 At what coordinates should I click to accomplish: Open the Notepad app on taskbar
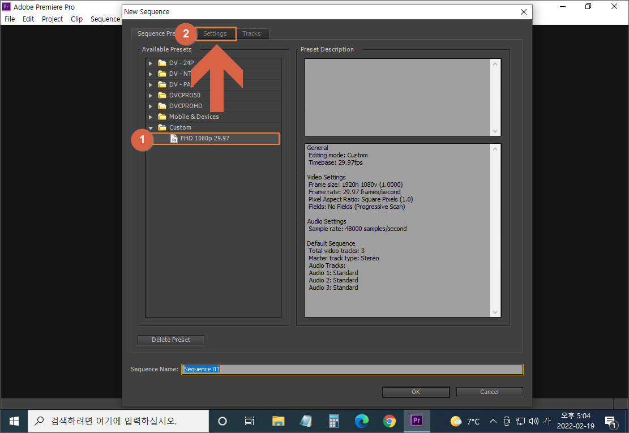tap(306, 421)
